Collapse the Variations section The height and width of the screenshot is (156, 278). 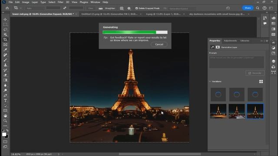[x=210, y=81]
